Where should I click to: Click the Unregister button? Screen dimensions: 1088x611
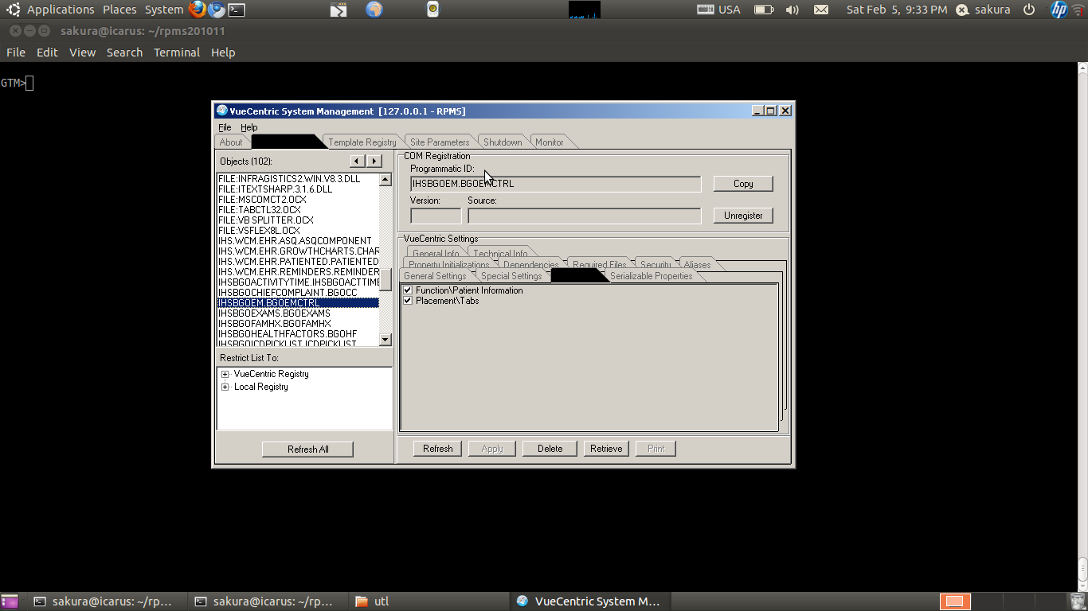point(743,216)
